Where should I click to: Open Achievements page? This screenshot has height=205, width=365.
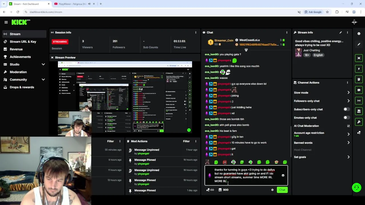click(24, 57)
